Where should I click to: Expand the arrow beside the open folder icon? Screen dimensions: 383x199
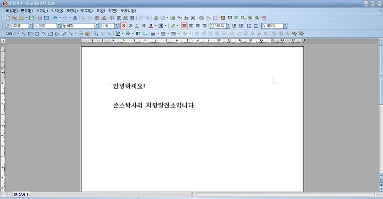tap(26, 18)
